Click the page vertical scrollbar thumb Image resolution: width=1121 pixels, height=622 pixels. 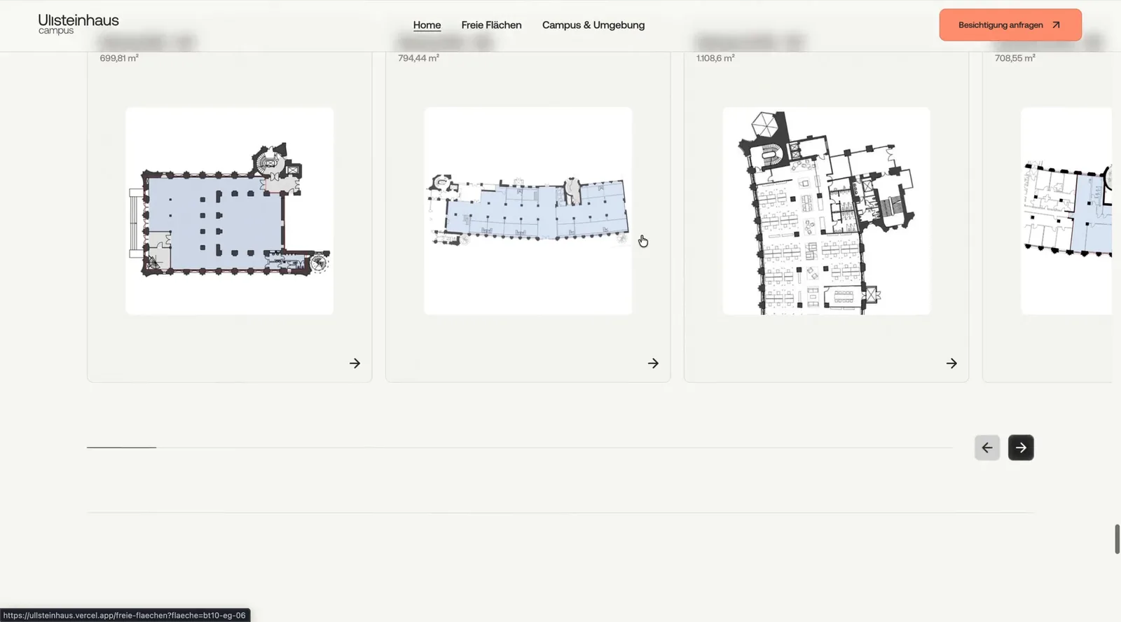(1117, 539)
